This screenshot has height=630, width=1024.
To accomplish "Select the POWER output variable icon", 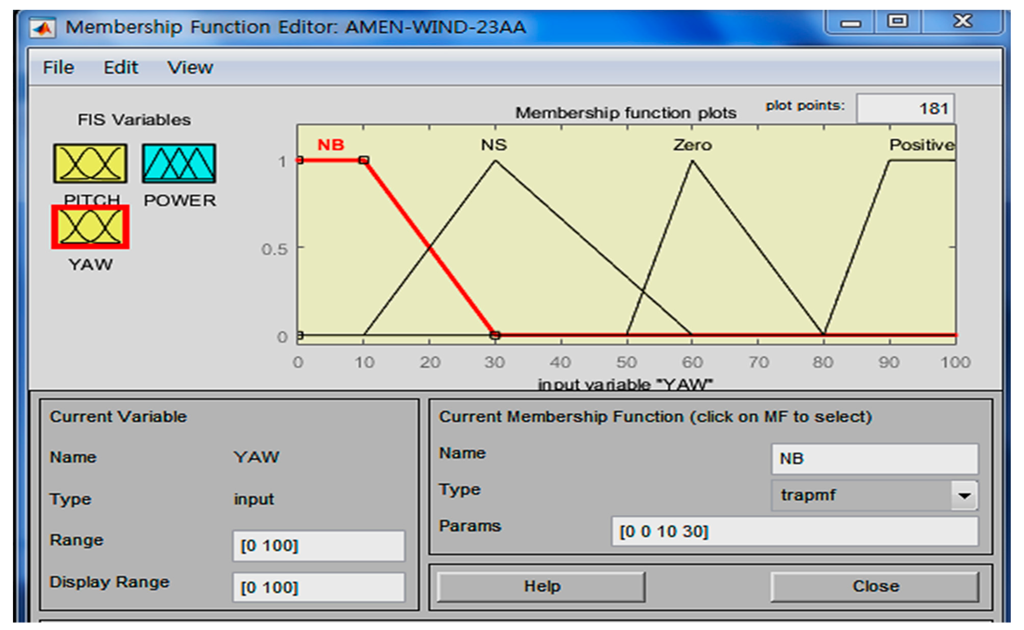I will [179, 164].
